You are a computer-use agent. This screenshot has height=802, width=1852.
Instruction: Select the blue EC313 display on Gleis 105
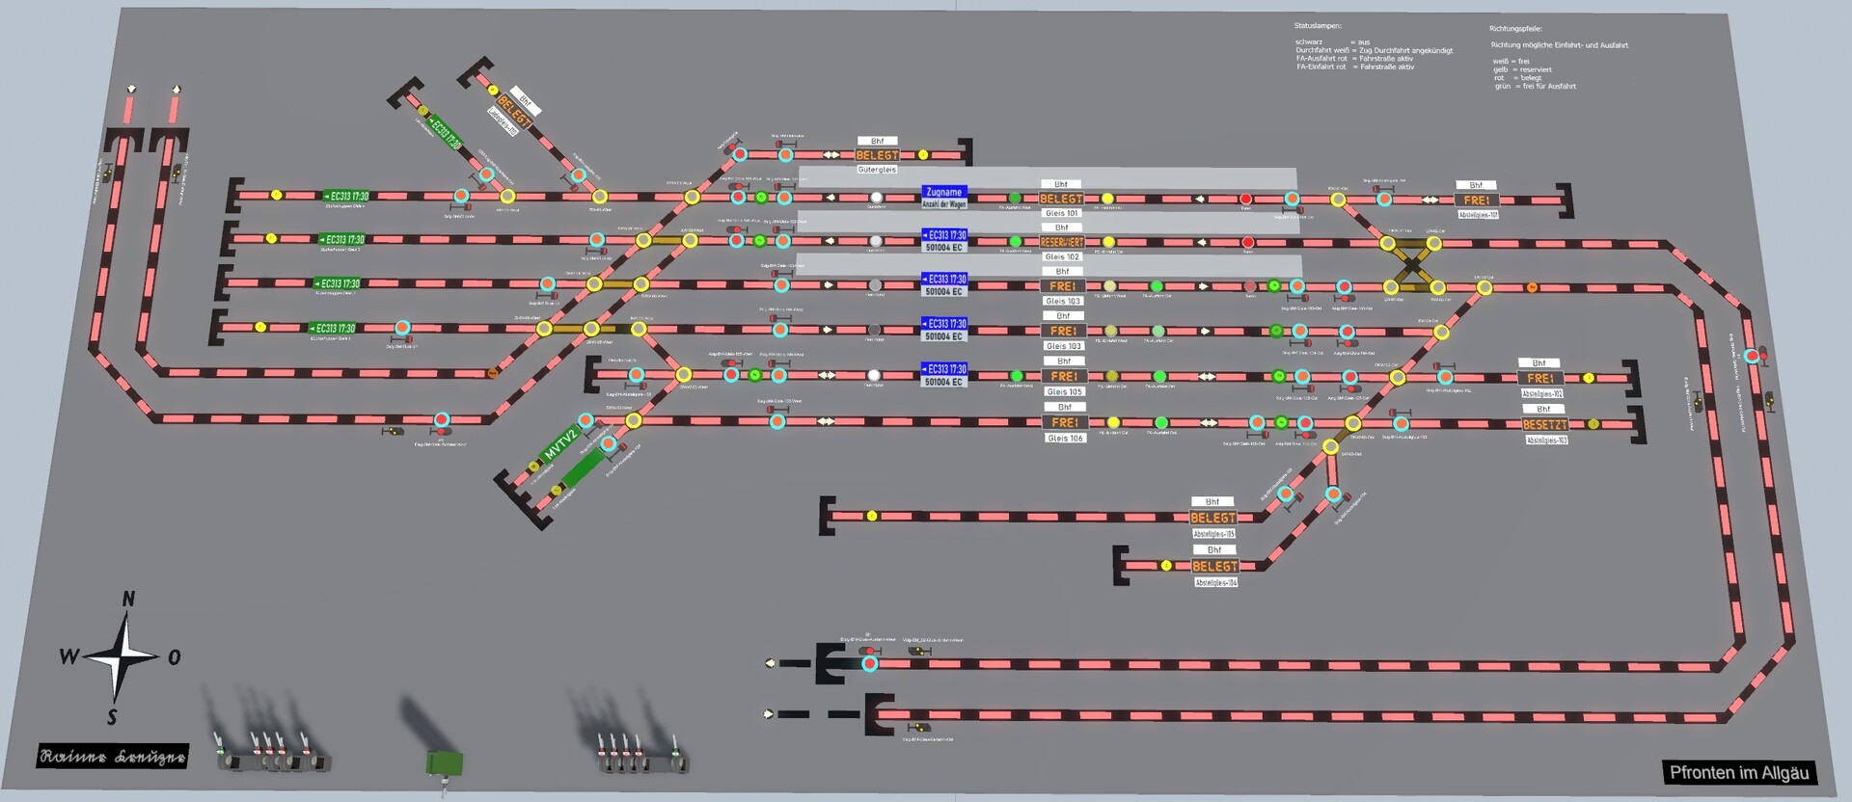pos(944,375)
